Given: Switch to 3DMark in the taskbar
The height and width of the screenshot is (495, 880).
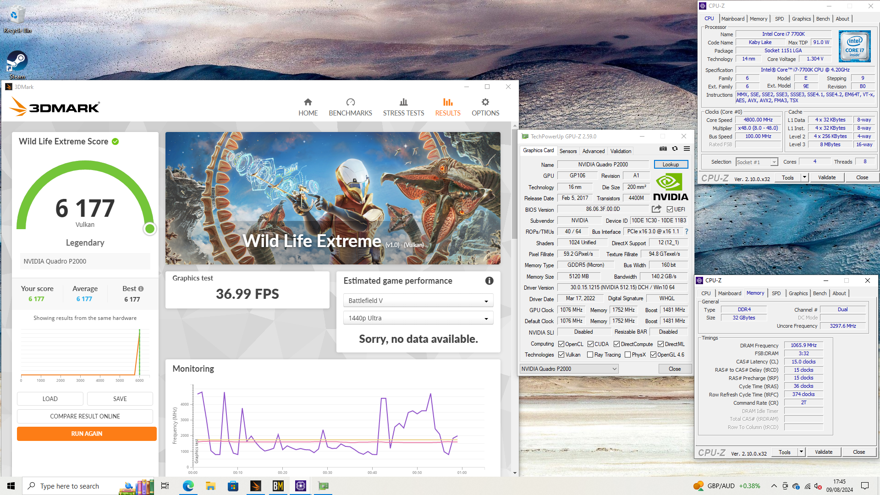Looking at the screenshot, I should coord(256,486).
